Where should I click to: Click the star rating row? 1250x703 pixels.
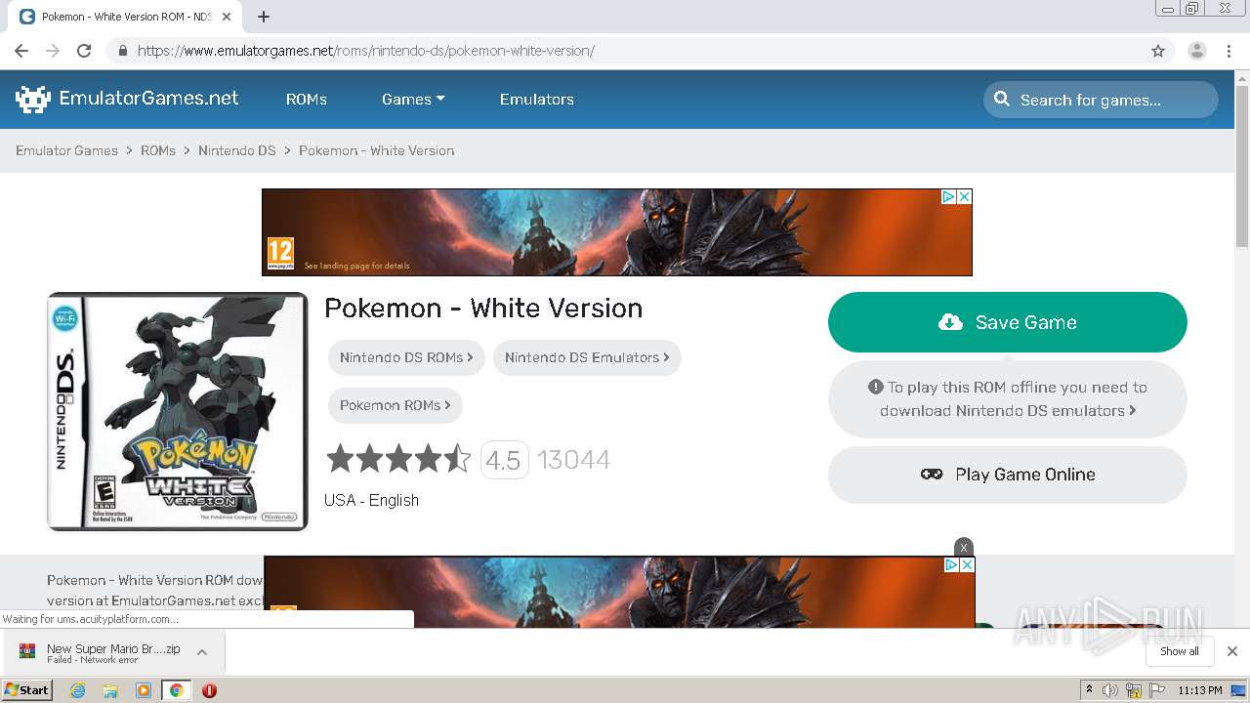[x=398, y=459]
